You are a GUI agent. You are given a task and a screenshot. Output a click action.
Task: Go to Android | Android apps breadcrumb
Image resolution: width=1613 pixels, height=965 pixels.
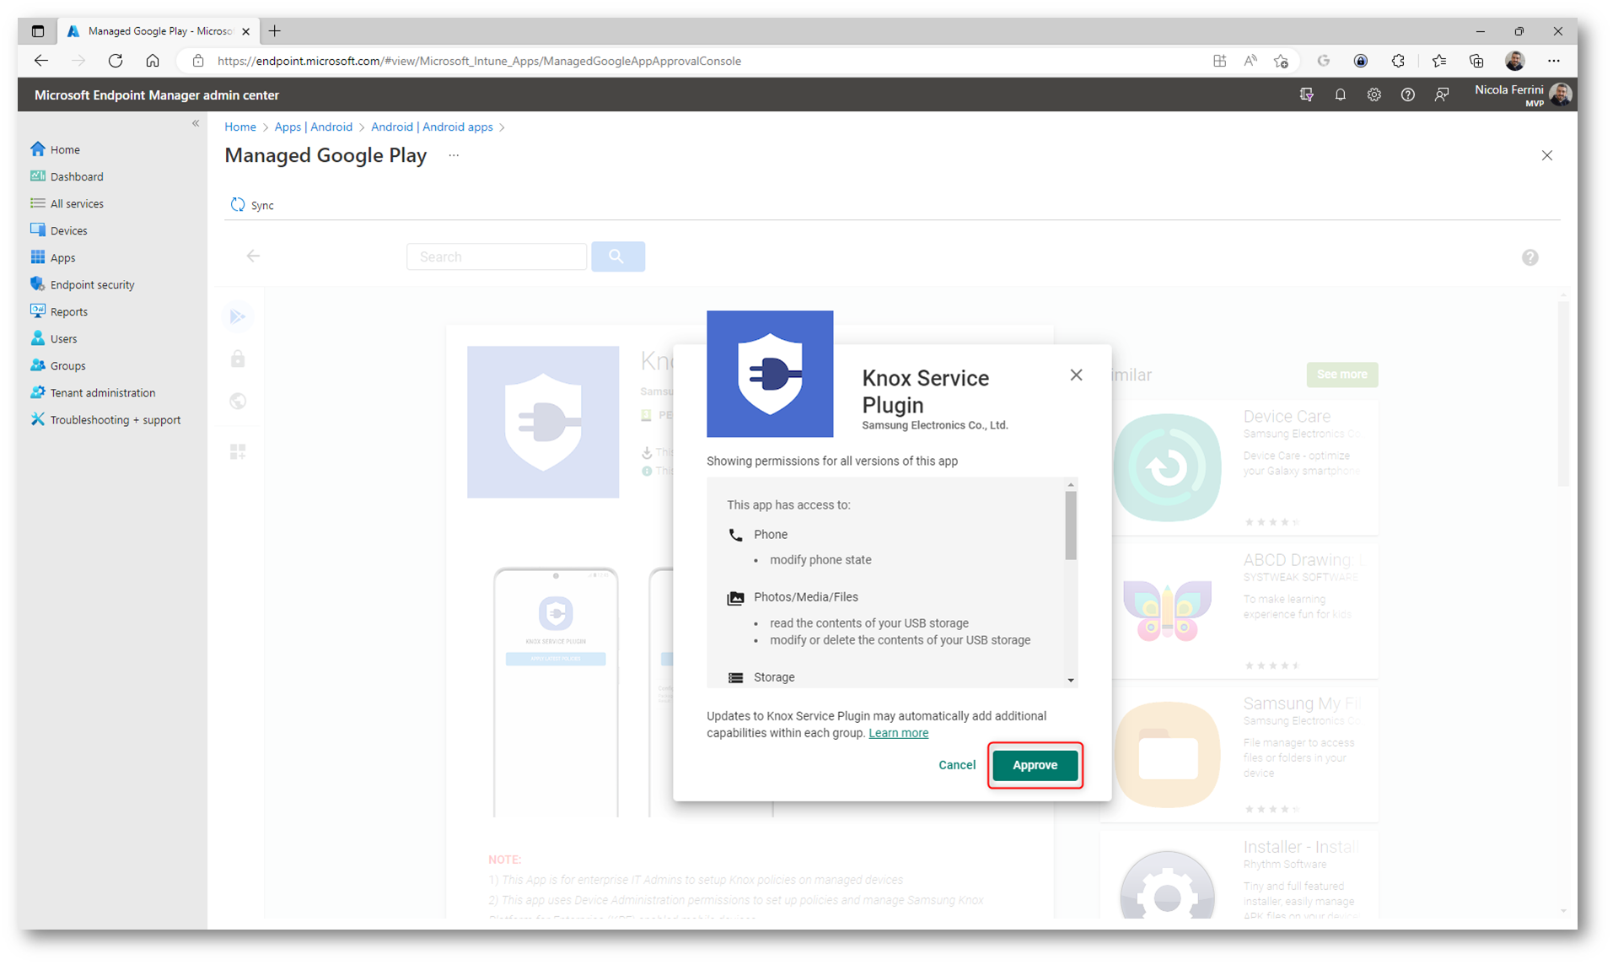coord(432,127)
